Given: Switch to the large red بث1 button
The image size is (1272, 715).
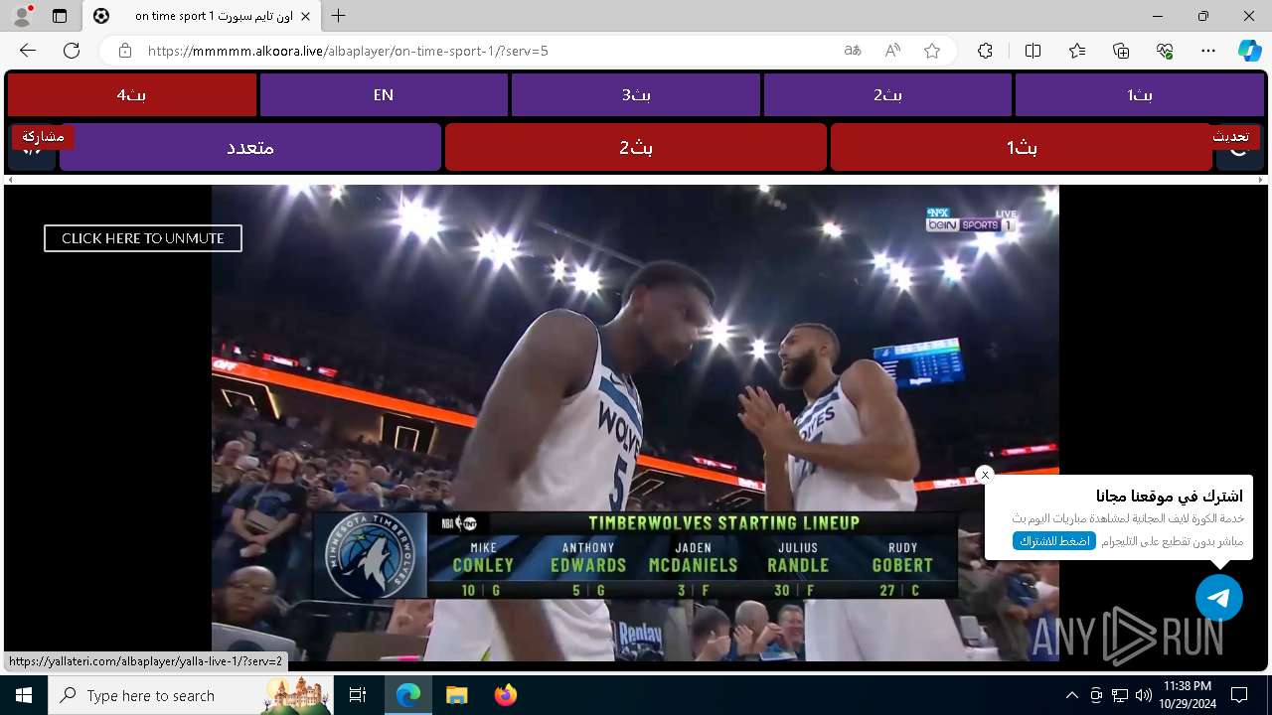Looking at the screenshot, I should coord(1022,147).
